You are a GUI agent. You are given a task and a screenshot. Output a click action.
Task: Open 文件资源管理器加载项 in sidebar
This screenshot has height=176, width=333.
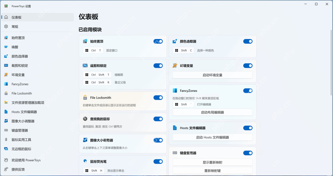tap(28, 103)
